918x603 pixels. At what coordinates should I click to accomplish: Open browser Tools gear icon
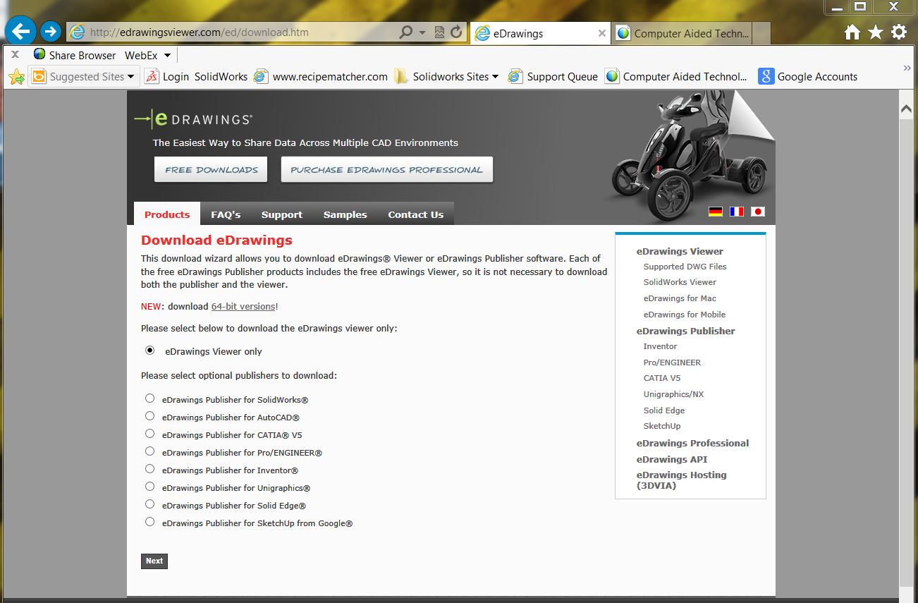[899, 32]
